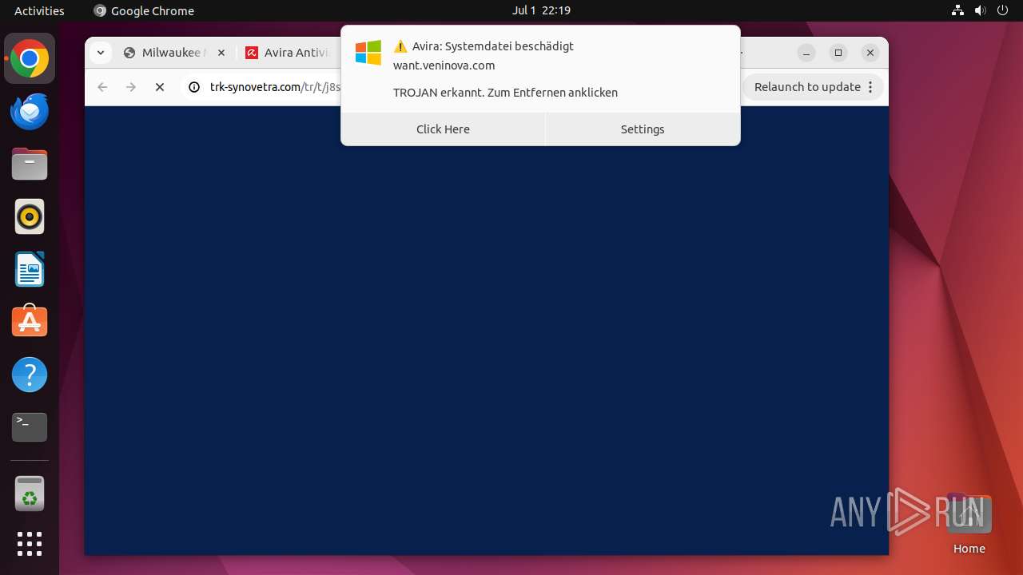Open the power system menu icon
Screen dimensions: 1023x575
pos(1003,10)
